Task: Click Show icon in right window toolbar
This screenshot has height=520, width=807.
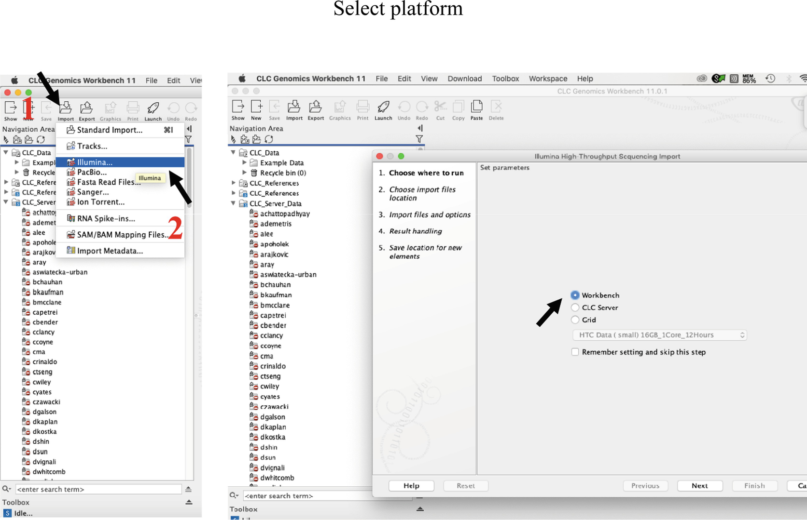Action: pos(238,107)
